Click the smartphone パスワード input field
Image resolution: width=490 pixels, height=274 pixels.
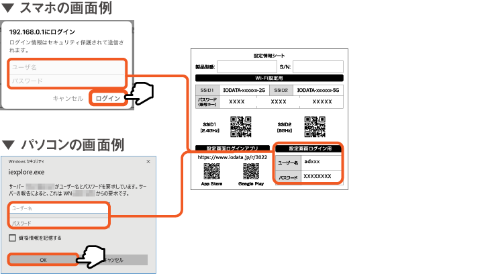pos(66,81)
